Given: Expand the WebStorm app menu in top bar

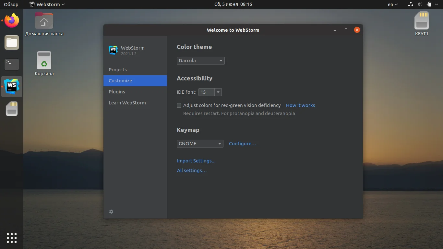Looking at the screenshot, I should point(47,4).
